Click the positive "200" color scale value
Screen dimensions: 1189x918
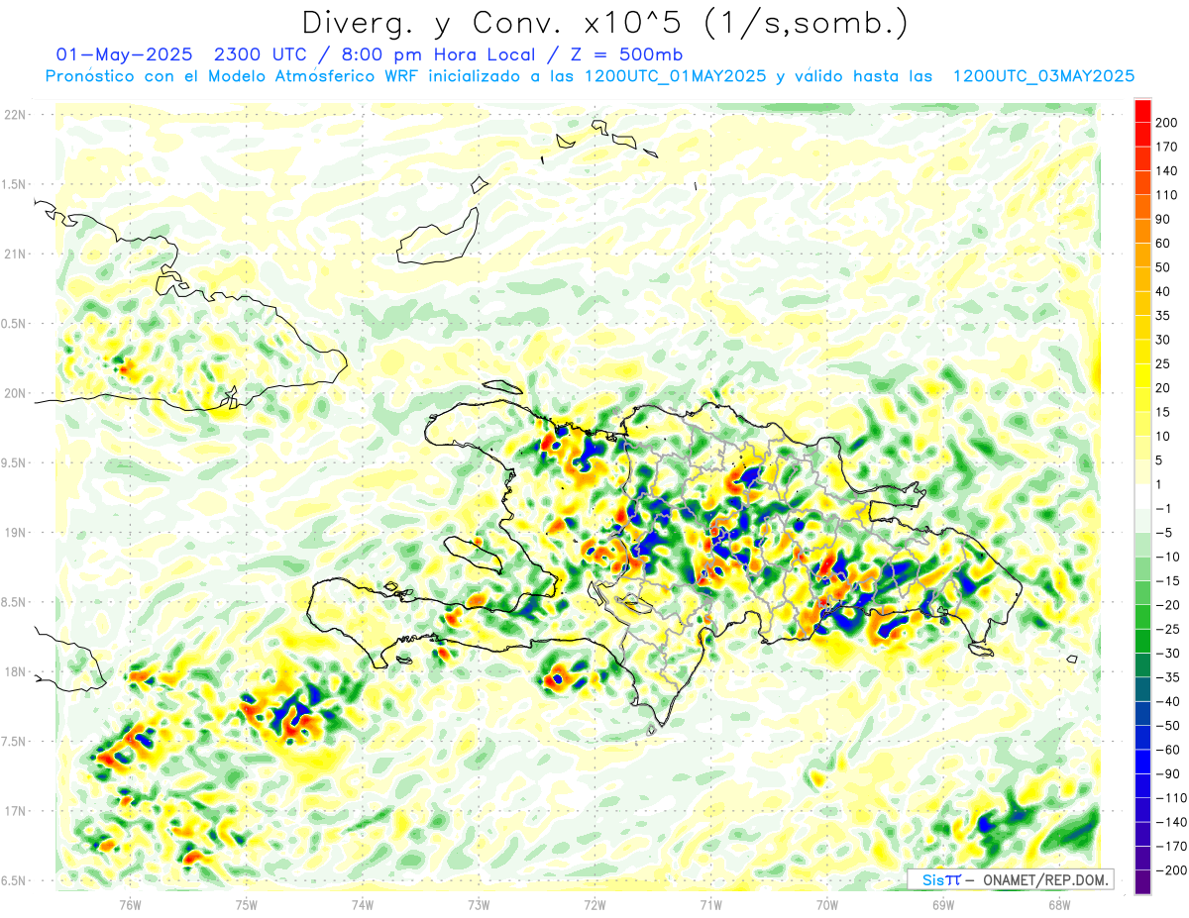(1166, 122)
